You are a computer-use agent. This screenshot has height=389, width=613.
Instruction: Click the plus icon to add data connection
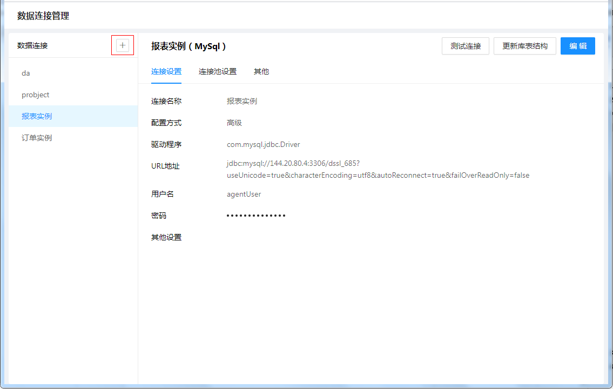pyautogui.click(x=123, y=45)
